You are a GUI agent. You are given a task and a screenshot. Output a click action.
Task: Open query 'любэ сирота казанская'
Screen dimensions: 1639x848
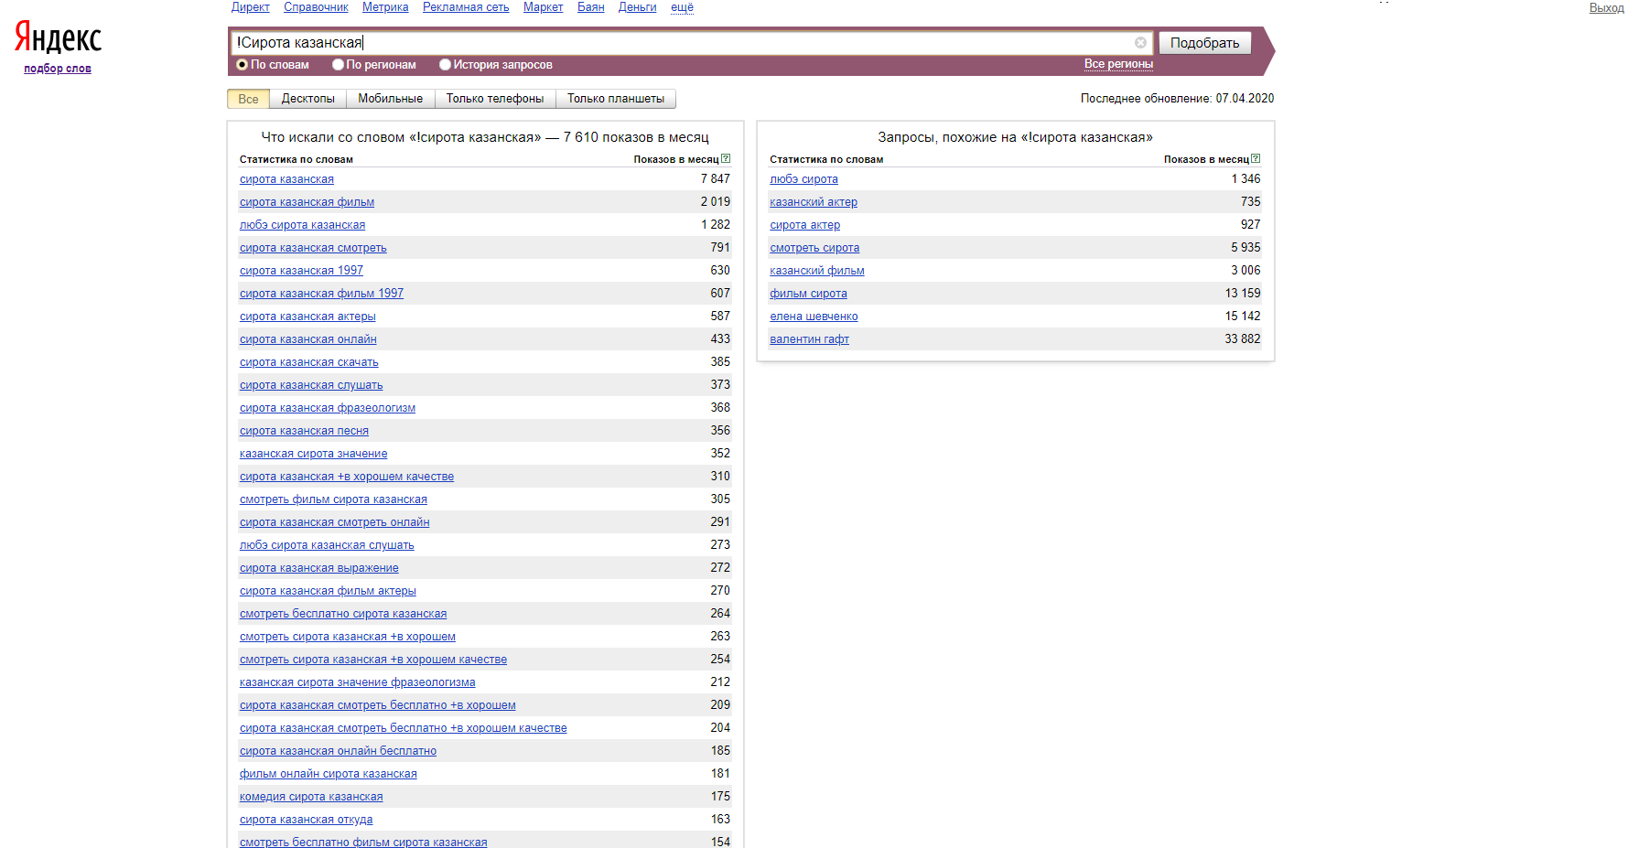pos(302,225)
